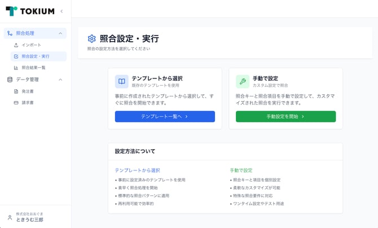378x228 pixels.
Task: Click the インポート upload icon
Action: pos(16,45)
